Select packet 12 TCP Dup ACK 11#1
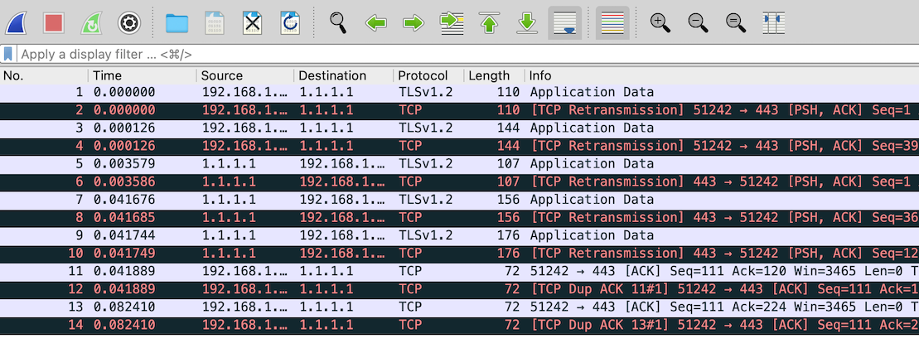Screen dimensions: 919x358 (459, 289)
